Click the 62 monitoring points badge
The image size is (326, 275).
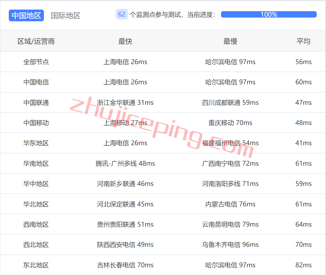122,14
